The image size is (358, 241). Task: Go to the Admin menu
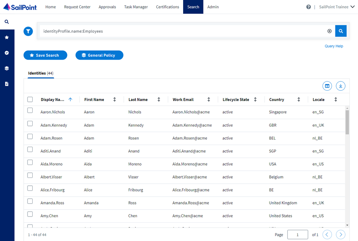point(213,7)
